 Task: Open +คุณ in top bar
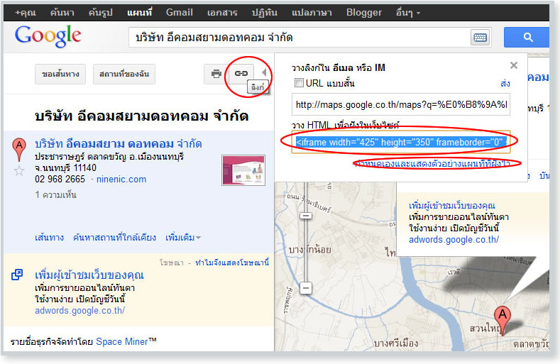tap(26, 13)
